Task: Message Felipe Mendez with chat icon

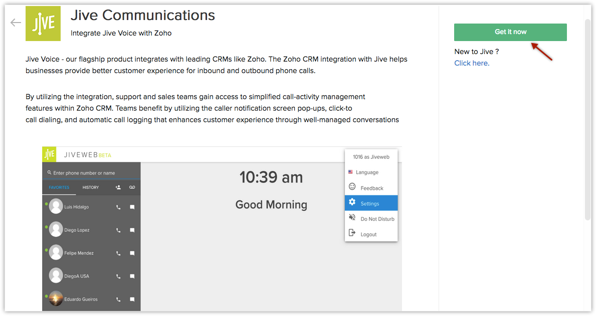Action: click(x=132, y=253)
